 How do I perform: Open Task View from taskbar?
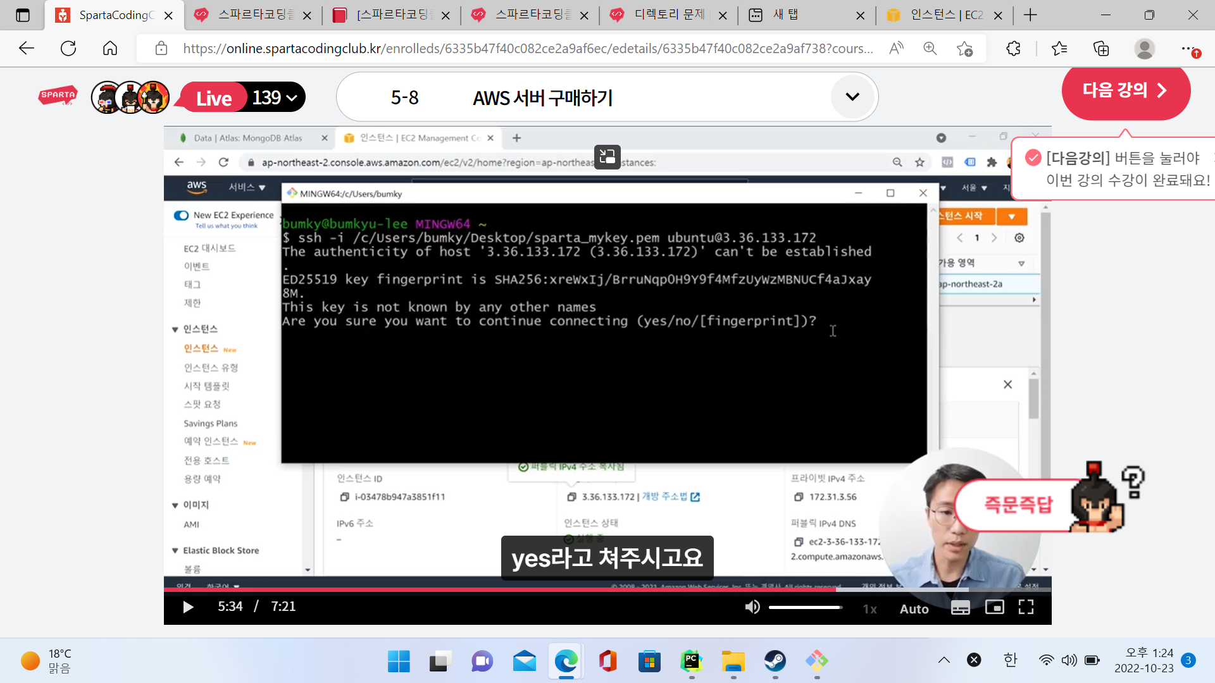coord(440,661)
